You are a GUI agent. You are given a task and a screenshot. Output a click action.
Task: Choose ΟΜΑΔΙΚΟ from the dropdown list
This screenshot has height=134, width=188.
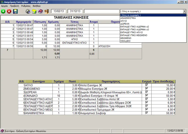125,41
